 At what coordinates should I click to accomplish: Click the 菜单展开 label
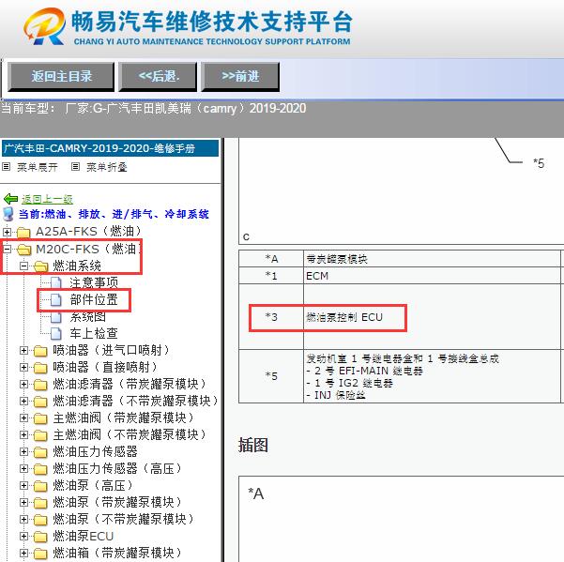[x=38, y=167]
